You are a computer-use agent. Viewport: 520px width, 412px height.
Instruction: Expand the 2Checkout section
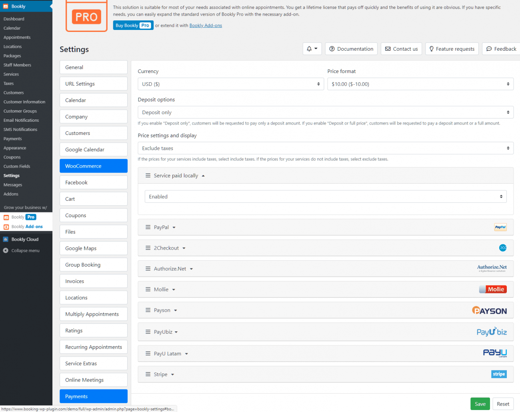[170, 248]
